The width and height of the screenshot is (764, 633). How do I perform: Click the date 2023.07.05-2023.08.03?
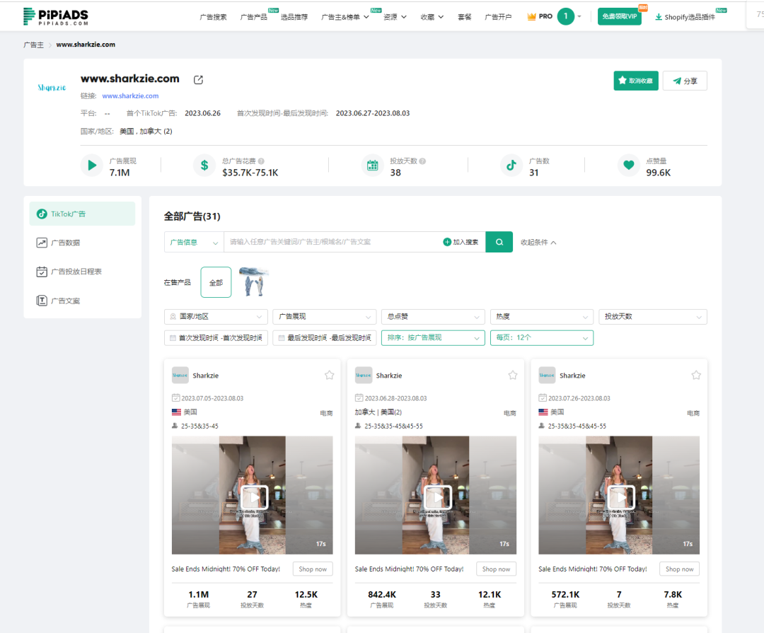point(212,398)
